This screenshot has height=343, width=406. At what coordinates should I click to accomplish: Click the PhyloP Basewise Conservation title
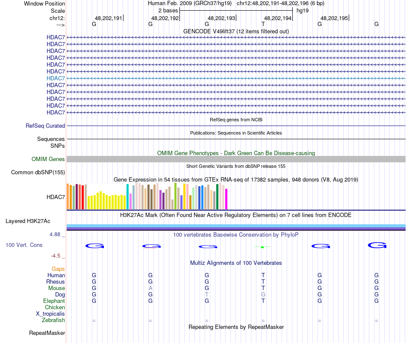[236, 235]
